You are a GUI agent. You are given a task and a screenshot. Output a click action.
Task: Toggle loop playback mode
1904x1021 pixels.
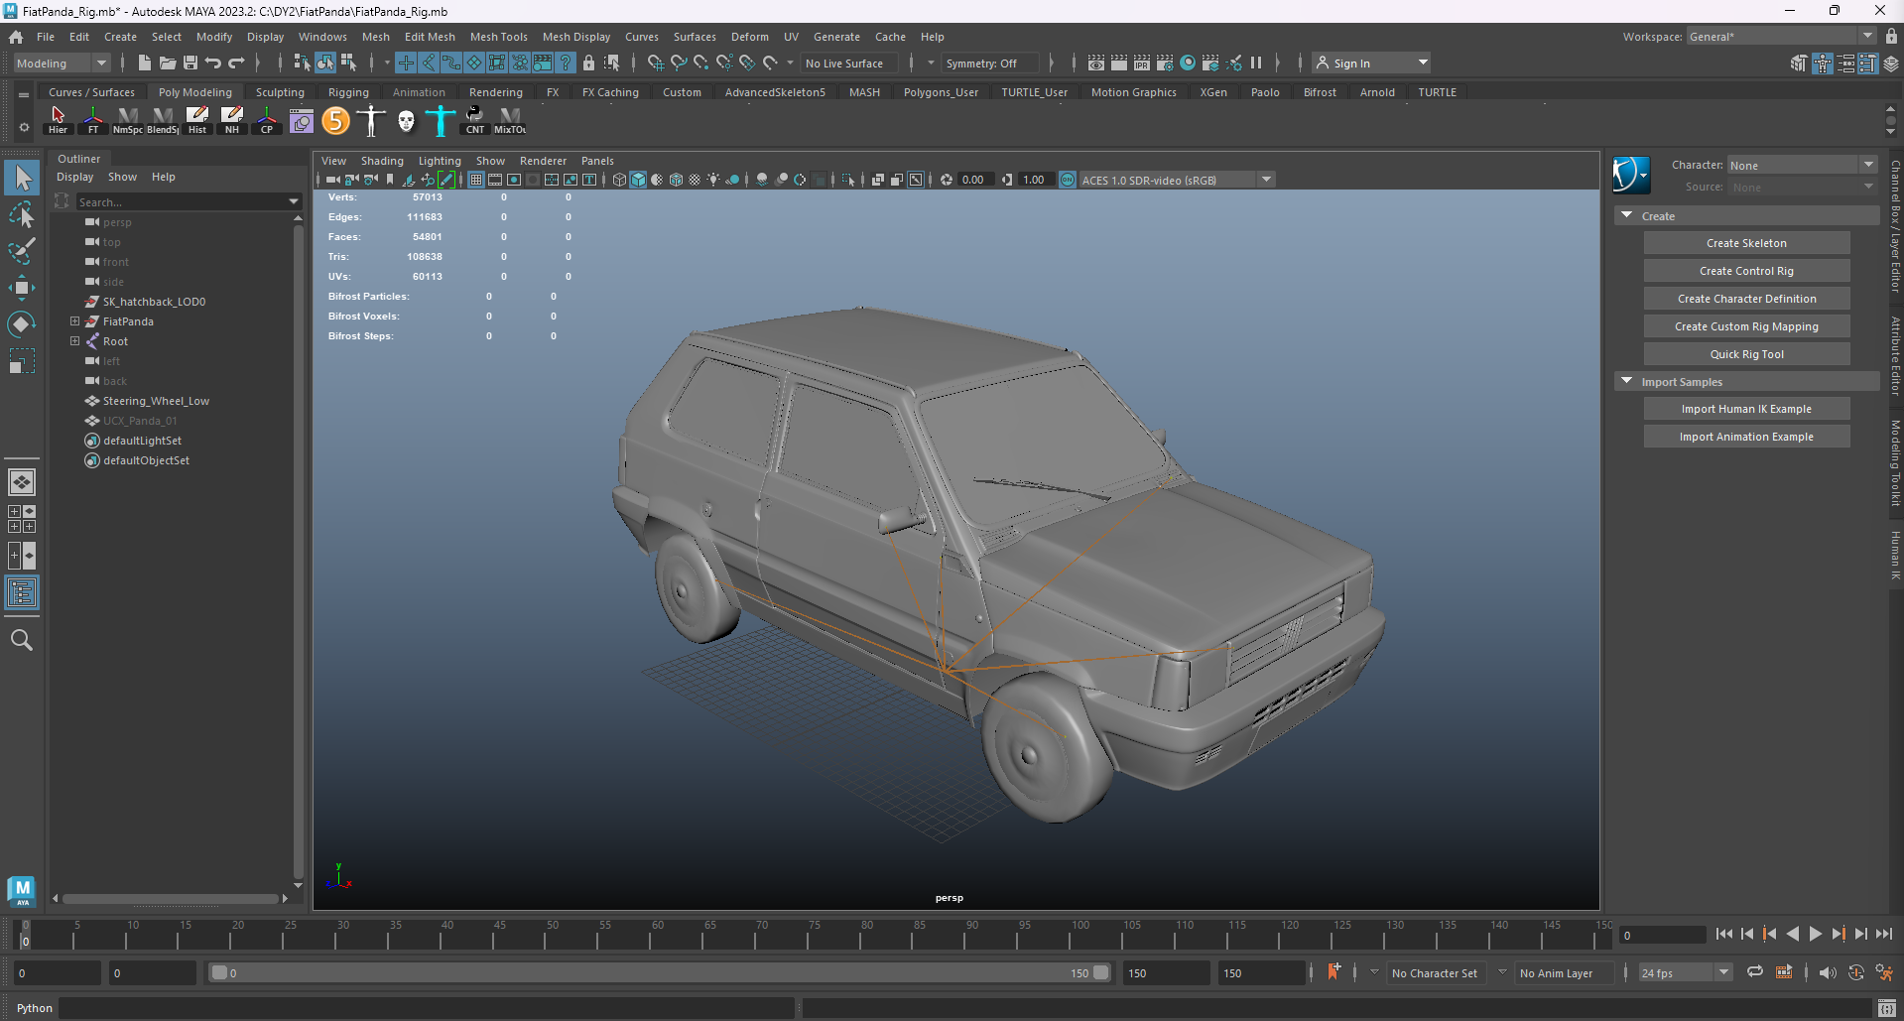pyautogui.click(x=1755, y=972)
